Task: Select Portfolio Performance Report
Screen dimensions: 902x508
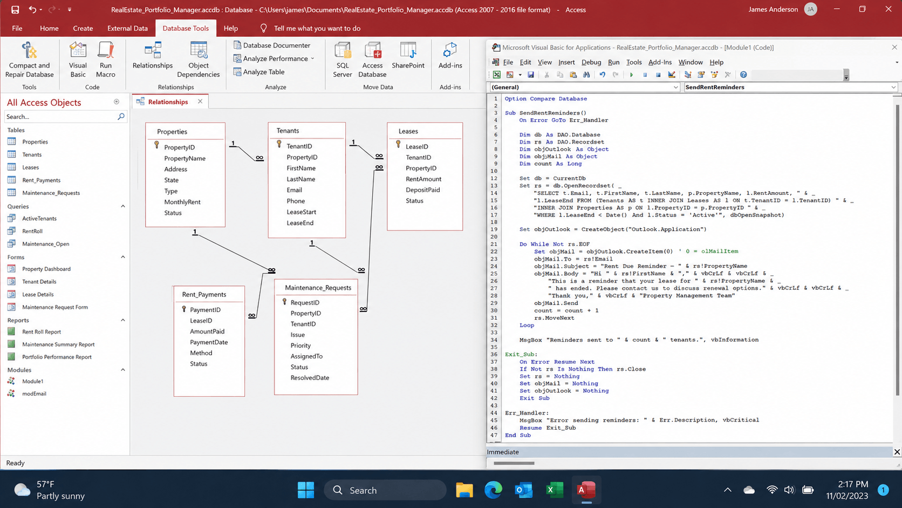Action: [57, 357]
